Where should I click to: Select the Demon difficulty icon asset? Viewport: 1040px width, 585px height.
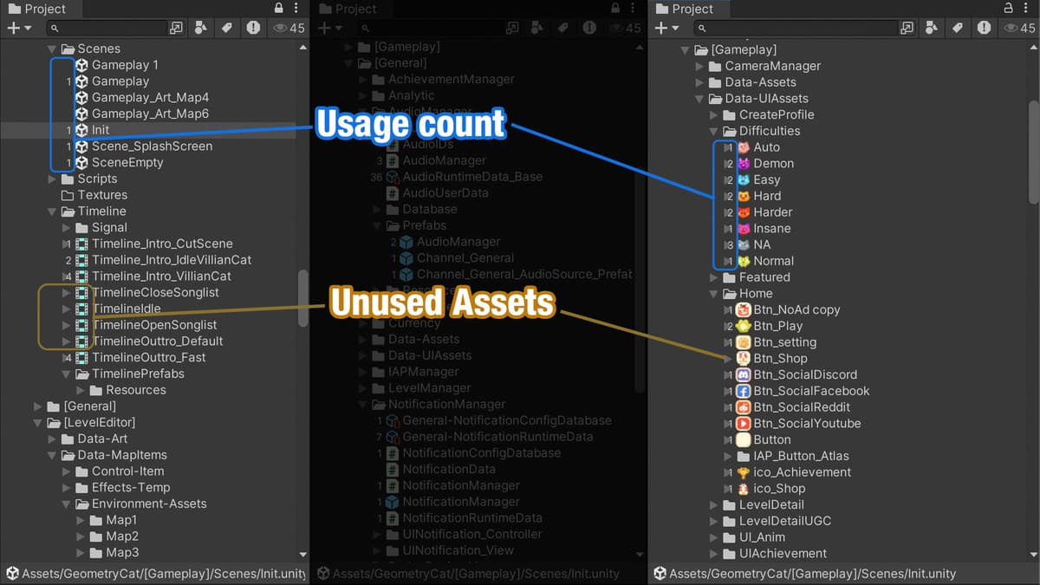point(773,164)
